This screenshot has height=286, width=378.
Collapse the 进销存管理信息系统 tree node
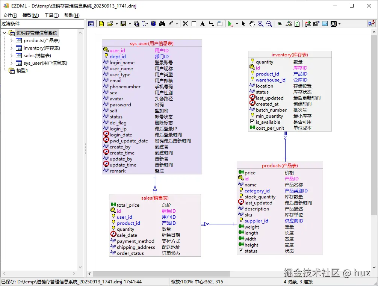5,33
